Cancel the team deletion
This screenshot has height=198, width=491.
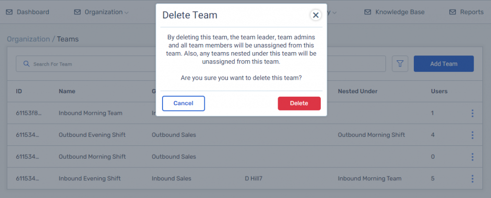pos(184,103)
